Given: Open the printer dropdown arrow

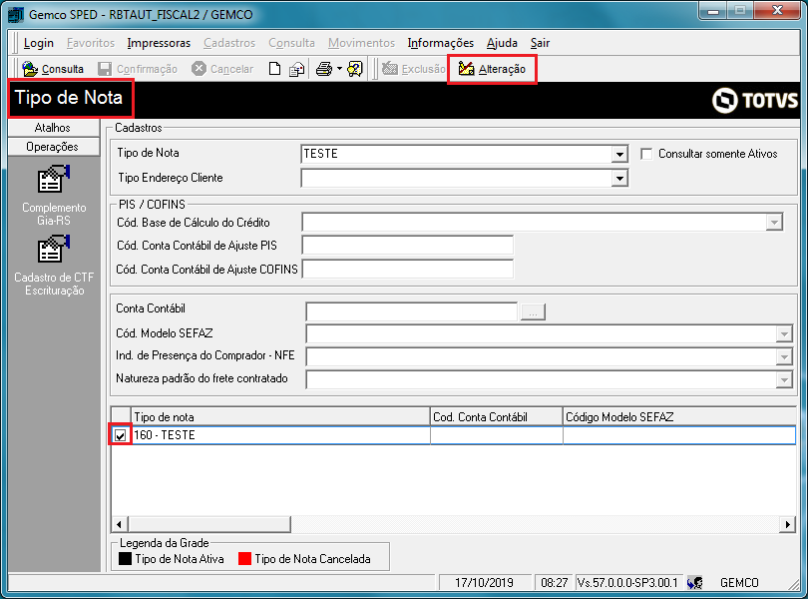Looking at the screenshot, I should click(339, 69).
